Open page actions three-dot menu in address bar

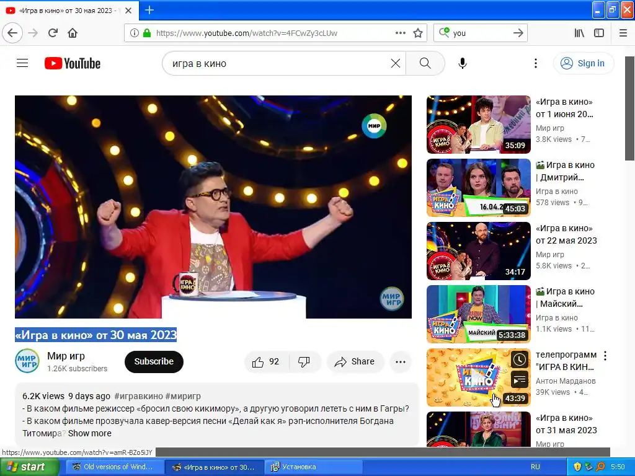coord(401,33)
